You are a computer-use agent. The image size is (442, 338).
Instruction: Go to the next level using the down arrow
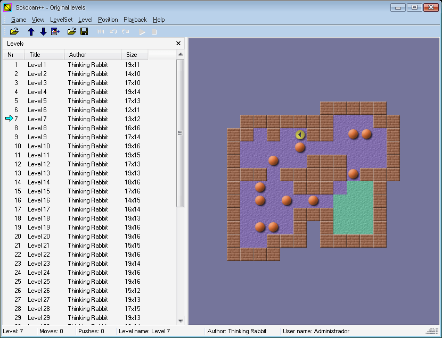[x=44, y=31]
